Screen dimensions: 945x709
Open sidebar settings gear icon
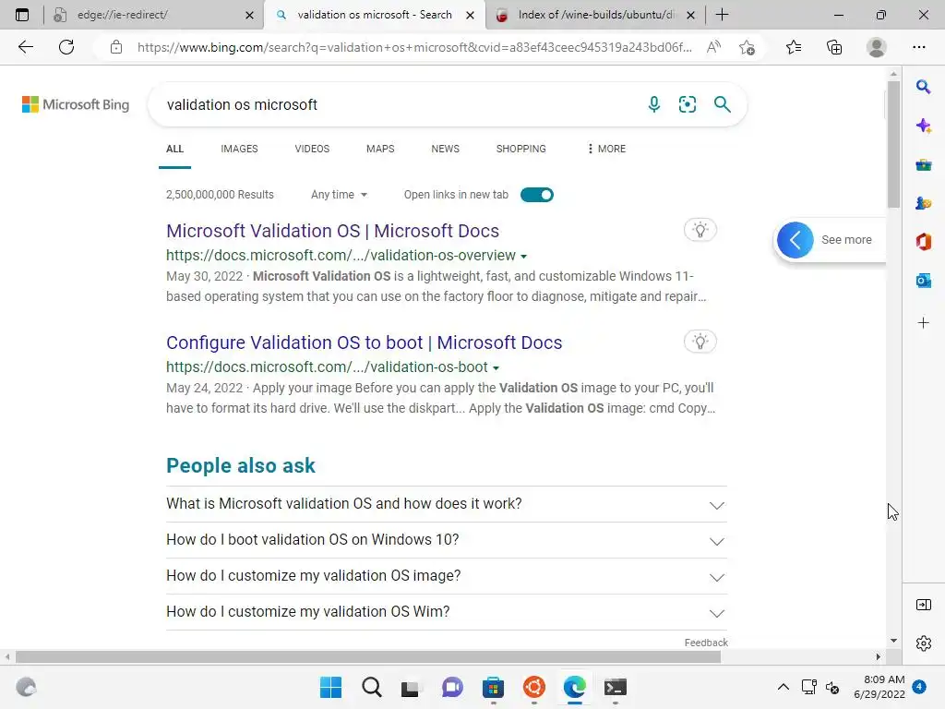(923, 643)
